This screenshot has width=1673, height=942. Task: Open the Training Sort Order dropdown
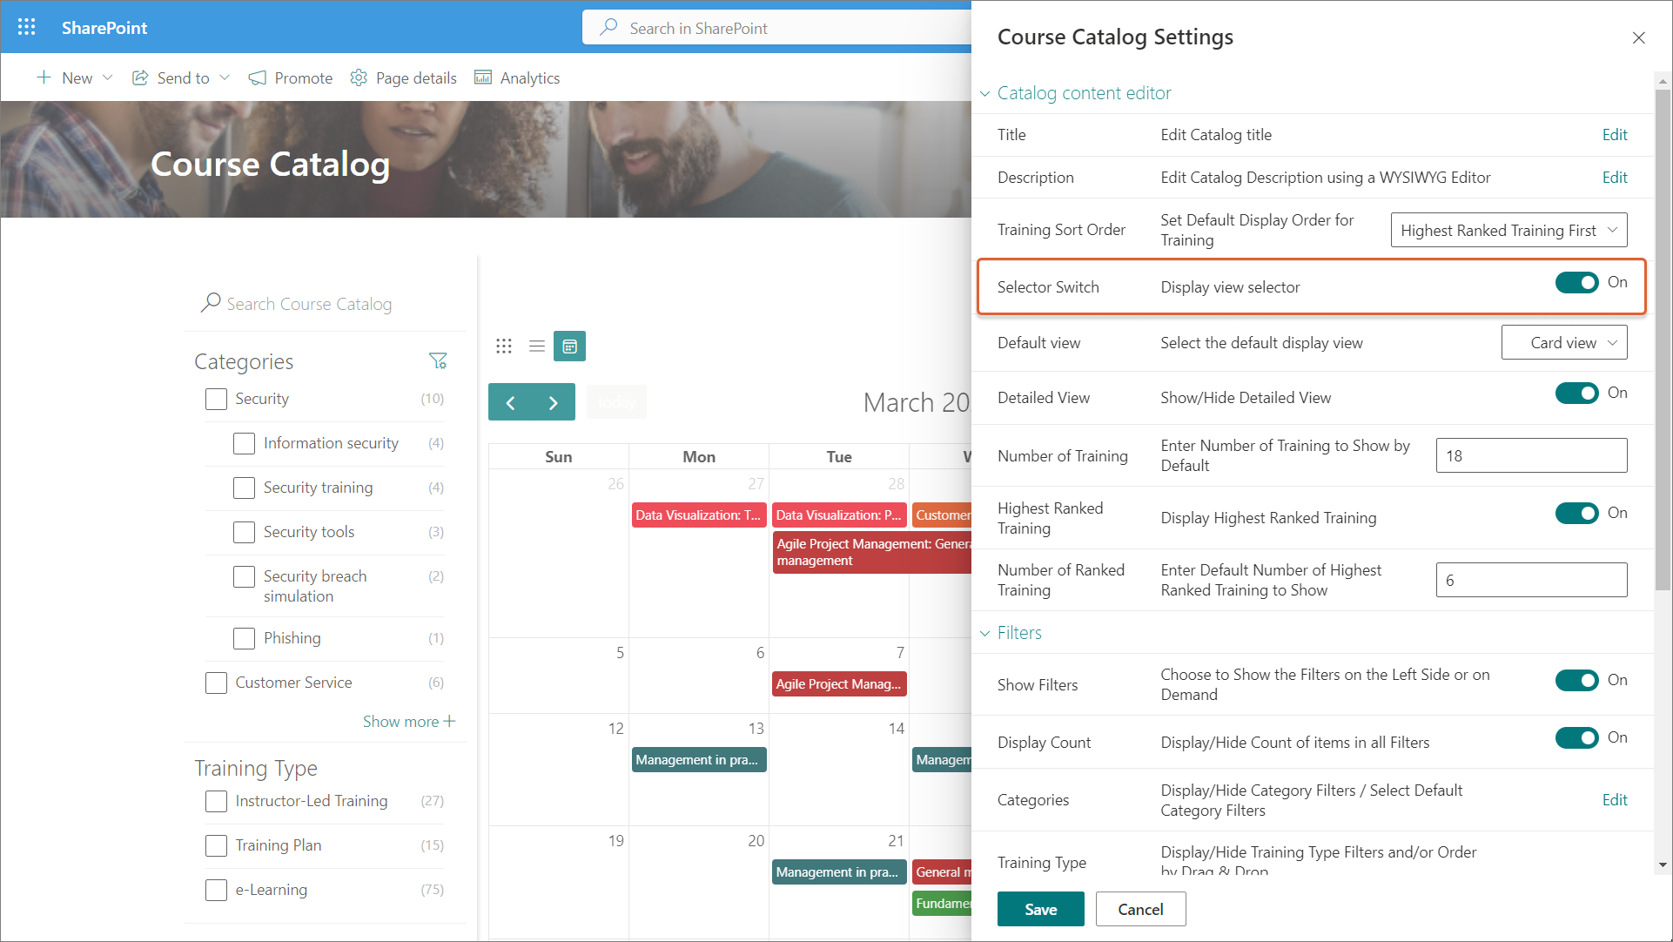pos(1508,231)
